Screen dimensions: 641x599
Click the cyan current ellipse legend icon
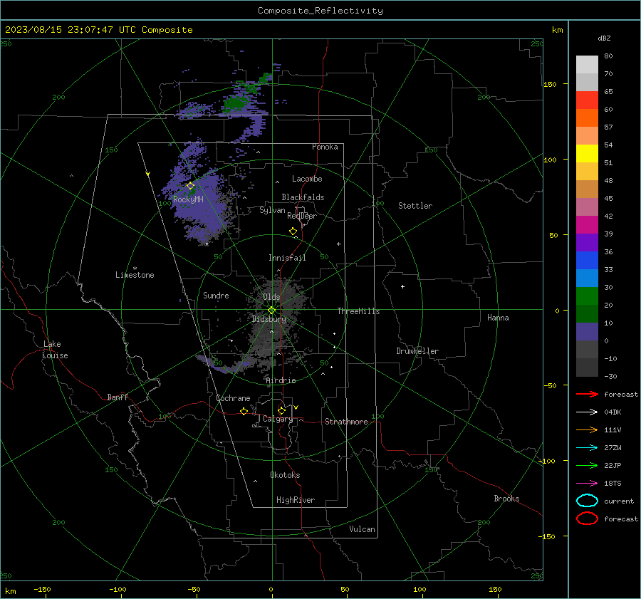tap(587, 501)
